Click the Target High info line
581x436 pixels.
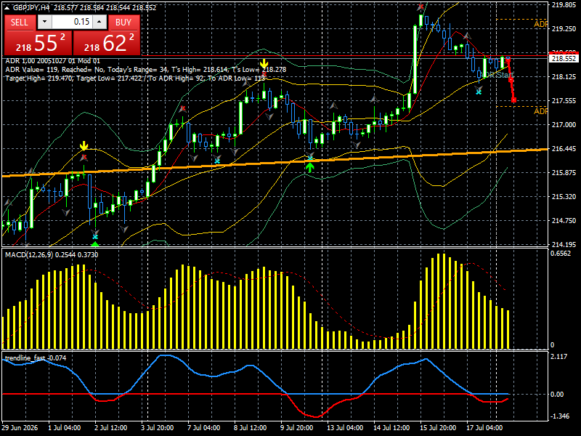[135, 78]
